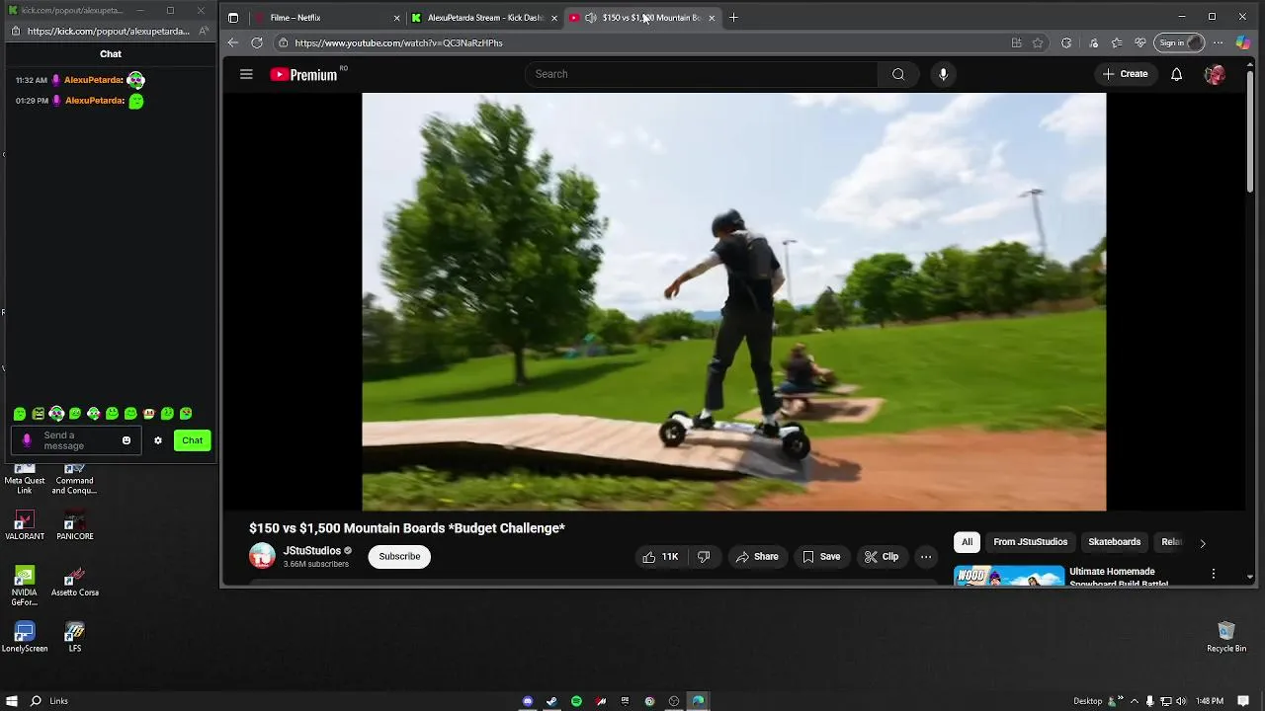
Task: Open the Windows Start menu
Action: point(12,701)
